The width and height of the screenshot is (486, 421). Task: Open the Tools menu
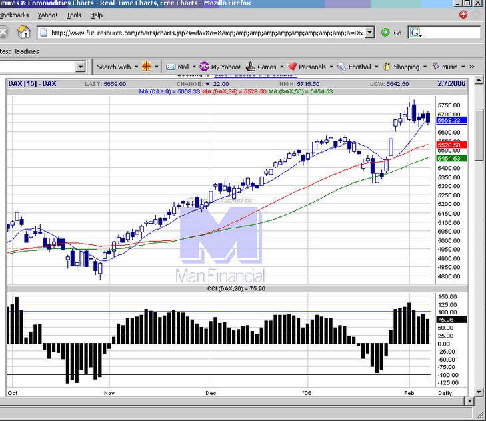tap(74, 15)
